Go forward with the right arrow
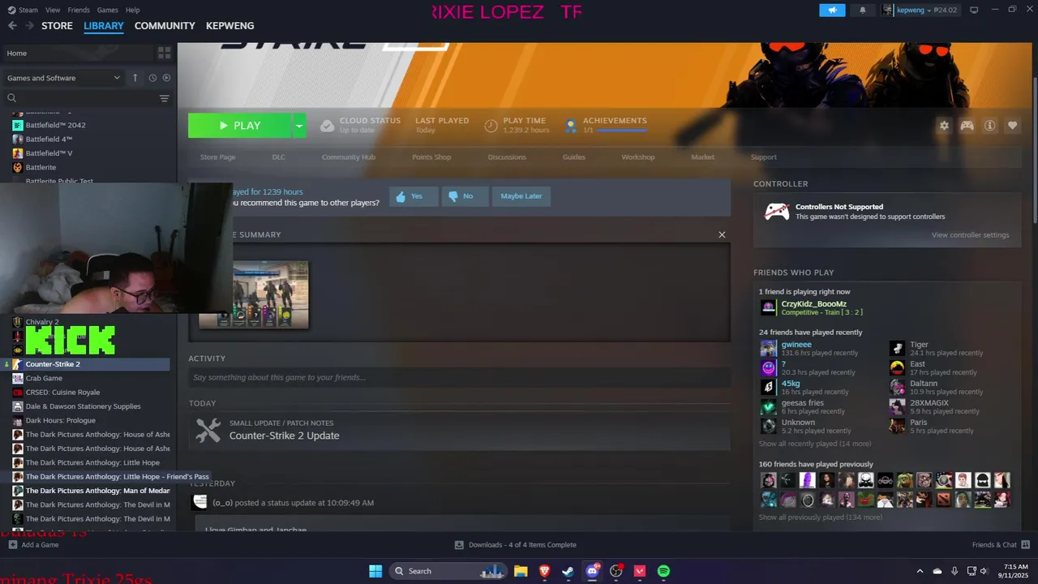The height and width of the screenshot is (584, 1038). coord(29,26)
